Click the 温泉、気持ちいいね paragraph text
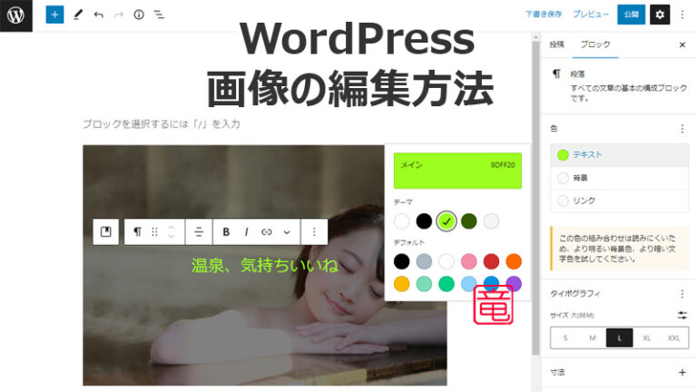 coord(264,266)
